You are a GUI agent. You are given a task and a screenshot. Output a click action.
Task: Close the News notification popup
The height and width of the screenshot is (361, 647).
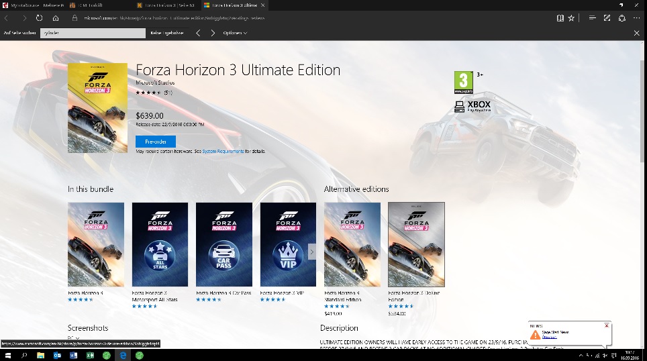(607, 325)
